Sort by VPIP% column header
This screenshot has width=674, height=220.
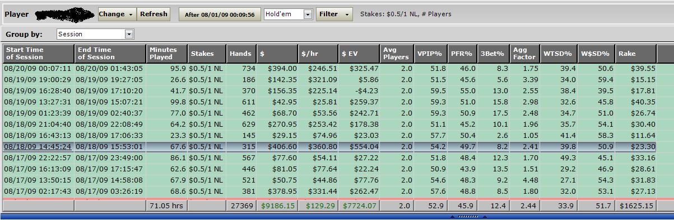(x=430, y=54)
